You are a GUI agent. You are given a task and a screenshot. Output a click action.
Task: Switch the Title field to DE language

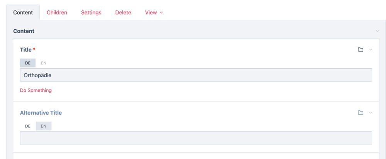[28, 63]
